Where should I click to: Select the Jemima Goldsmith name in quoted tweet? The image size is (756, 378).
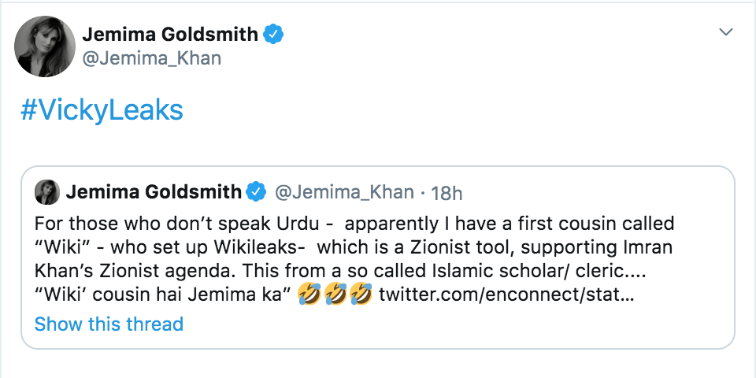(x=154, y=192)
